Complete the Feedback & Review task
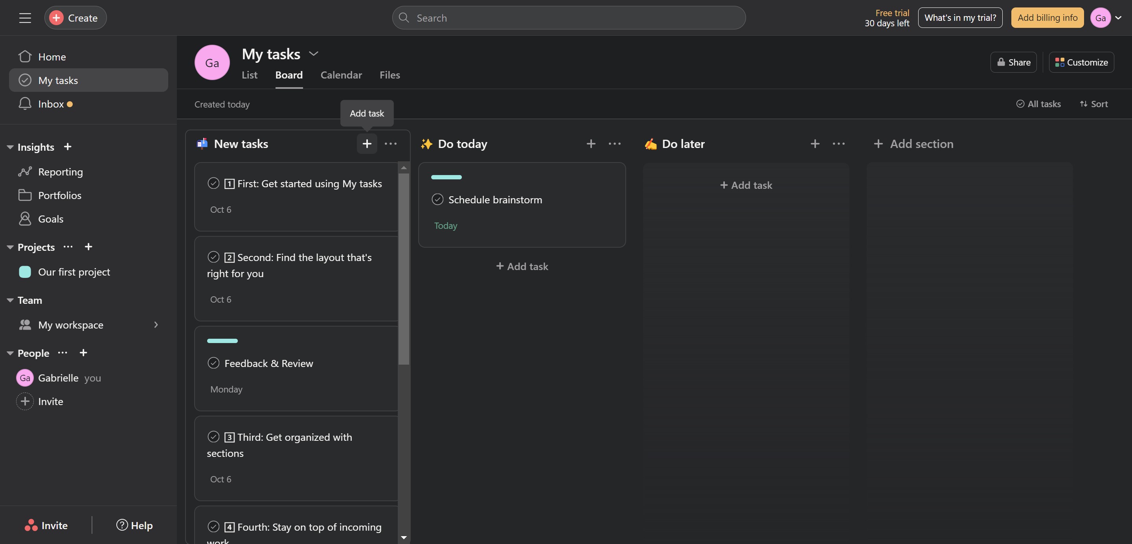This screenshot has height=544, width=1132. coord(213,363)
